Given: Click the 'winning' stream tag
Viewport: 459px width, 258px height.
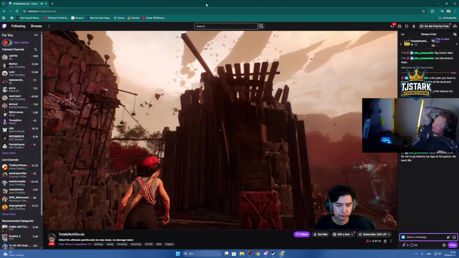Looking at the screenshot, I should pos(98,244).
